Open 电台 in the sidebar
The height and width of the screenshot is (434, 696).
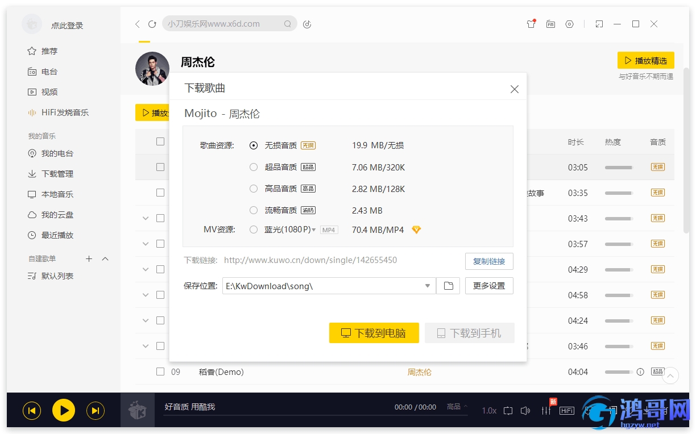[x=43, y=72]
